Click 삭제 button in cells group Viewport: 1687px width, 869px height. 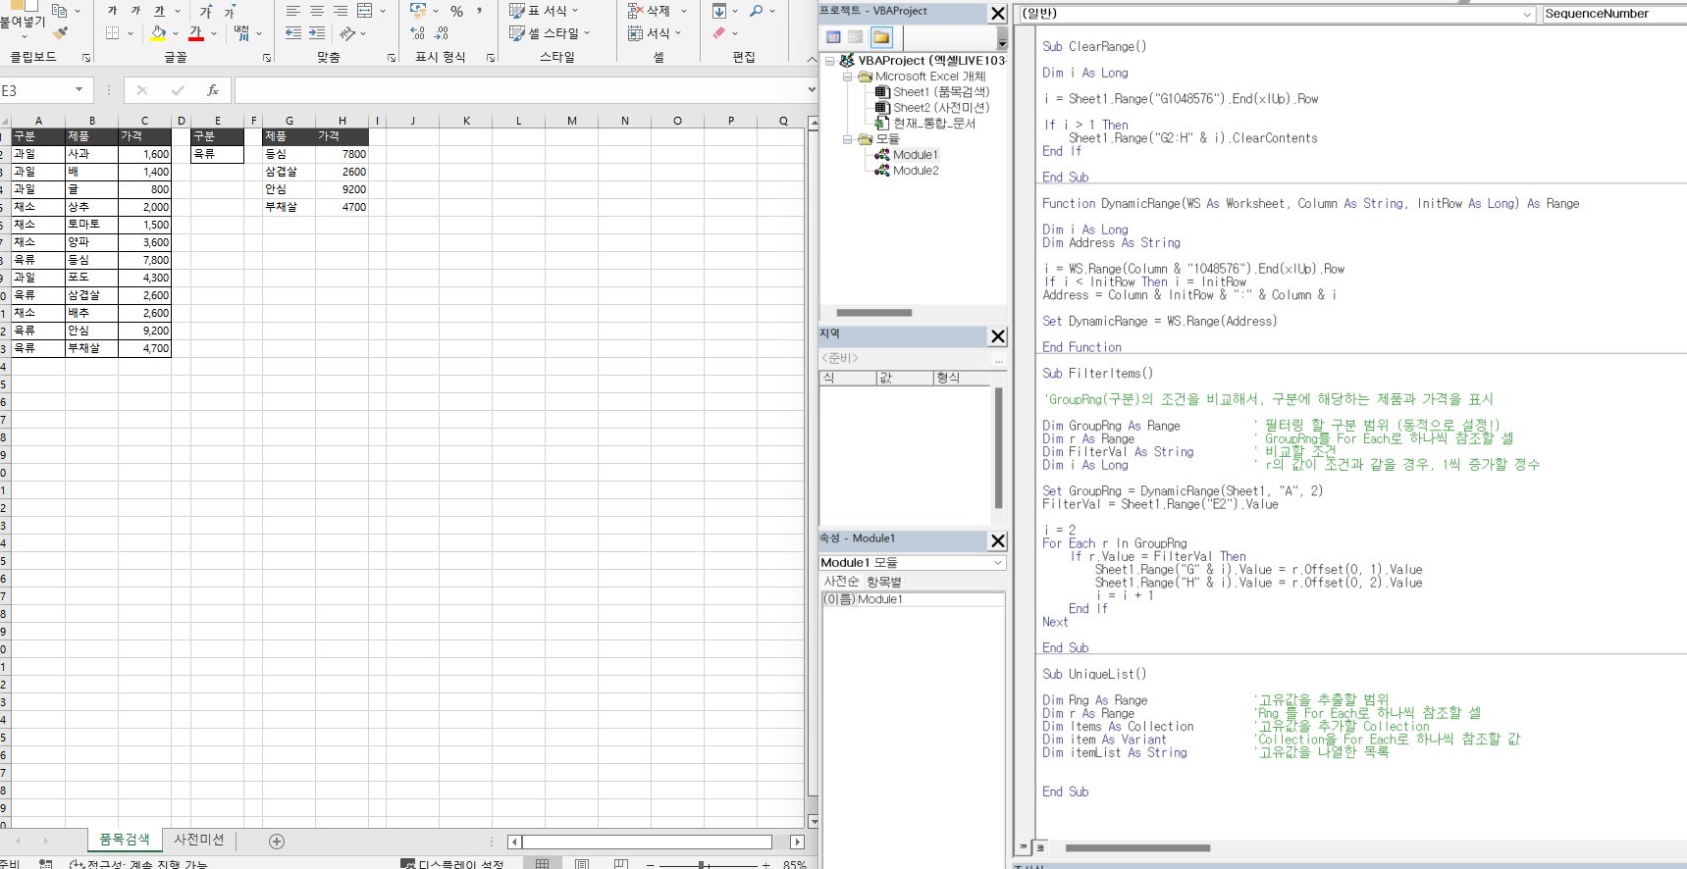[658, 11]
